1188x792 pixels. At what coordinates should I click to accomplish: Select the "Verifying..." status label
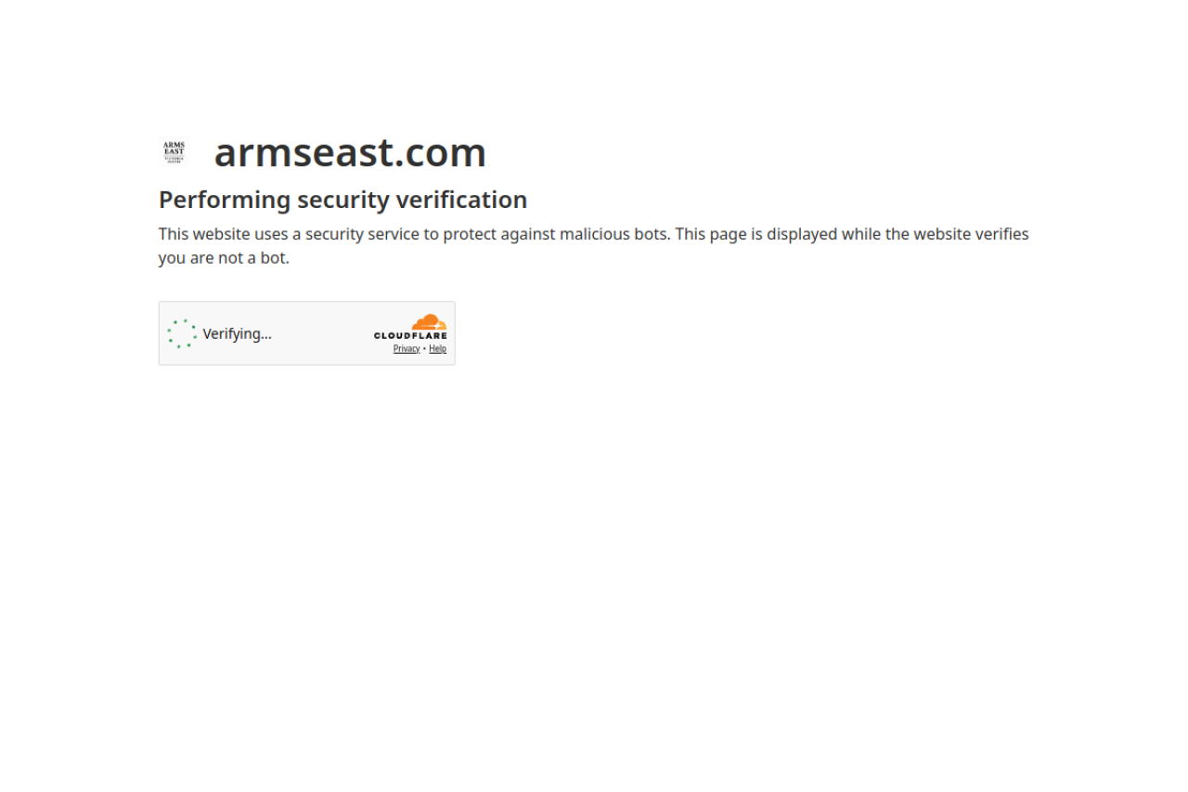[238, 333]
